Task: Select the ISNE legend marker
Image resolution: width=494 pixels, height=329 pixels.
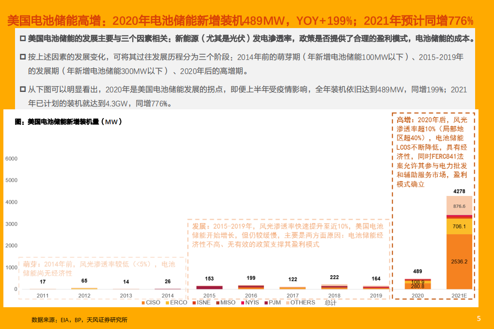Action: (194, 302)
